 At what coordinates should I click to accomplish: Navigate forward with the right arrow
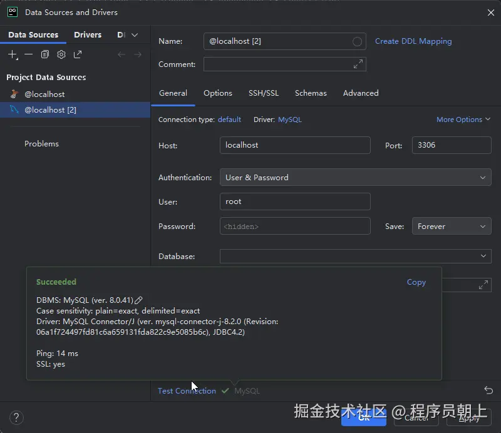[x=138, y=54]
